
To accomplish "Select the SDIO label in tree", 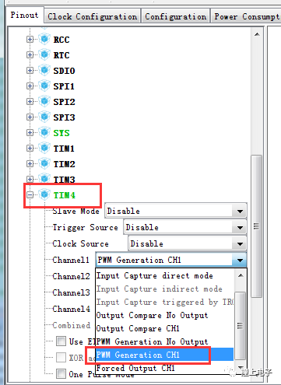I will click(x=64, y=71).
